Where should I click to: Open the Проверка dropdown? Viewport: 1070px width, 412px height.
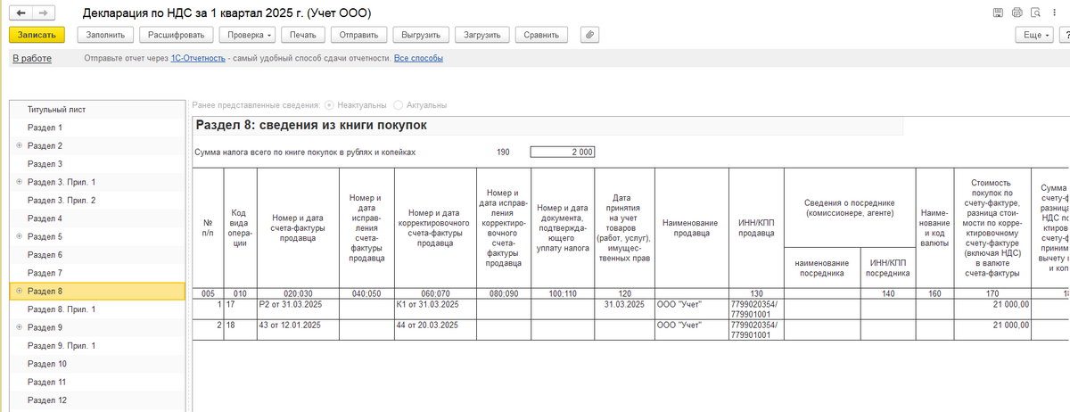[x=247, y=35]
